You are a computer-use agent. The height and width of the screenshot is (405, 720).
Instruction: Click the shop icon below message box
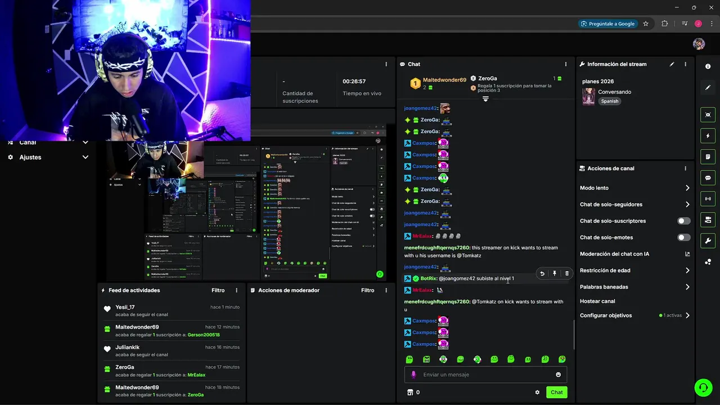(x=410, y=392)
